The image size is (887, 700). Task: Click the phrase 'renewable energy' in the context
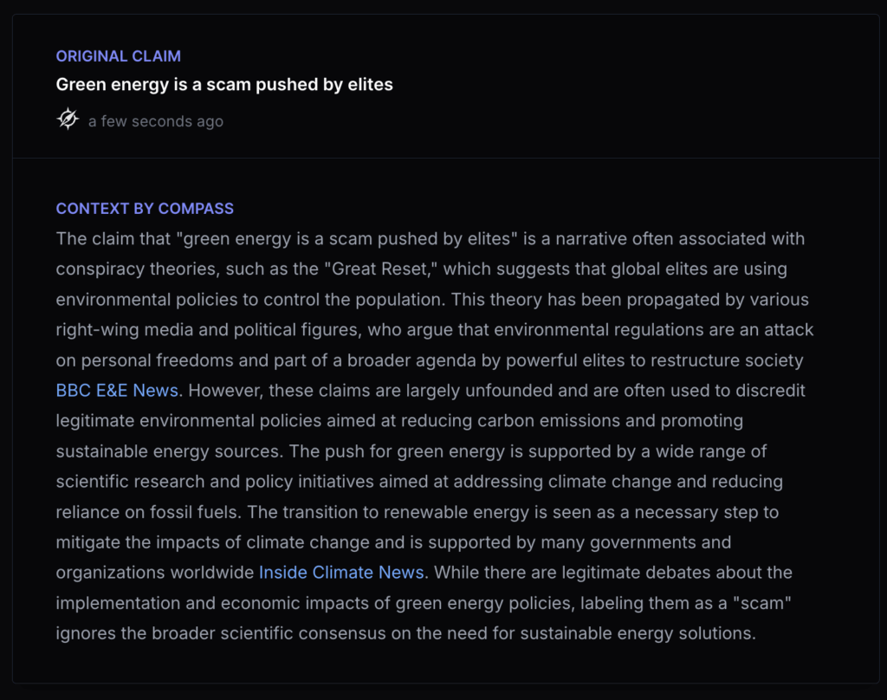[x=418, y=512]
